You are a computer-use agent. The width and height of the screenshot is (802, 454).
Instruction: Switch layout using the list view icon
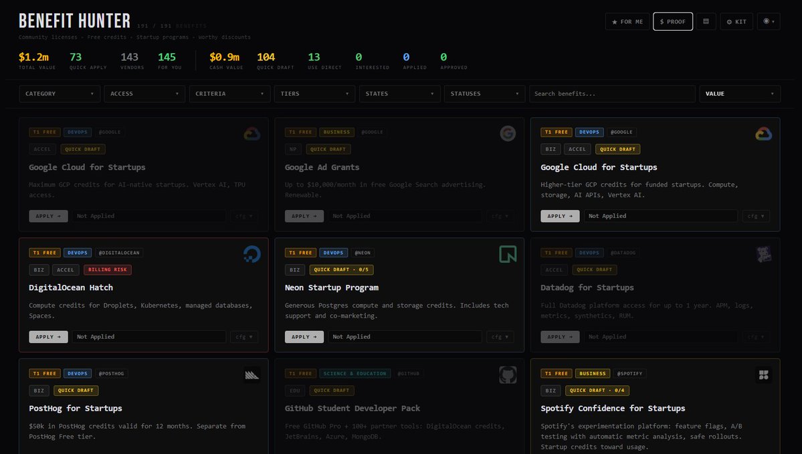(x=706, y=21)
